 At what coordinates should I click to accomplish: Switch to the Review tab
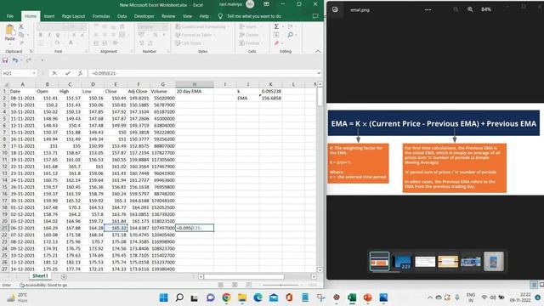tap(168, 16)
